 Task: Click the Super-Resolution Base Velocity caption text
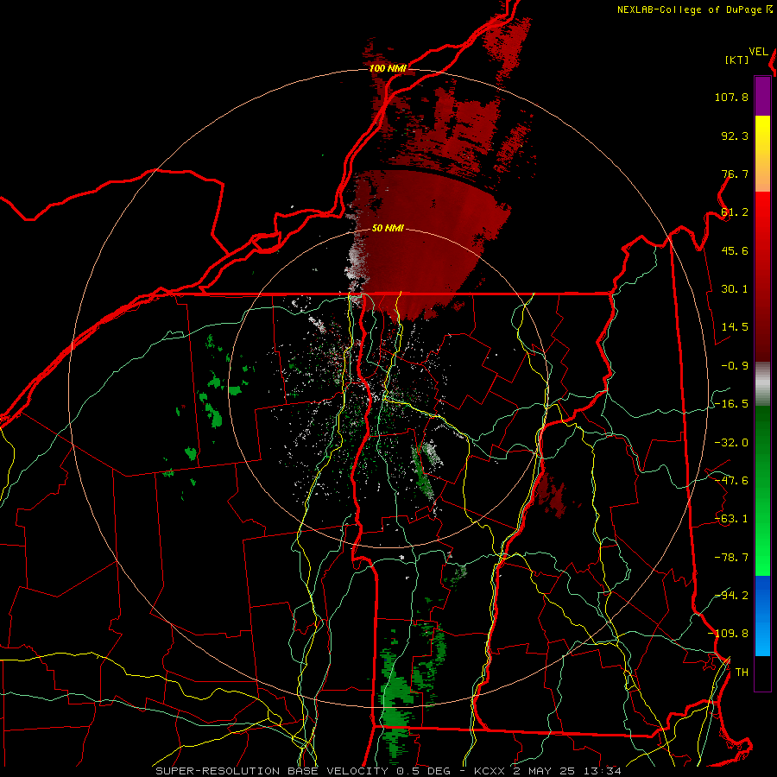pyautogui.click(x=388, y=771)
